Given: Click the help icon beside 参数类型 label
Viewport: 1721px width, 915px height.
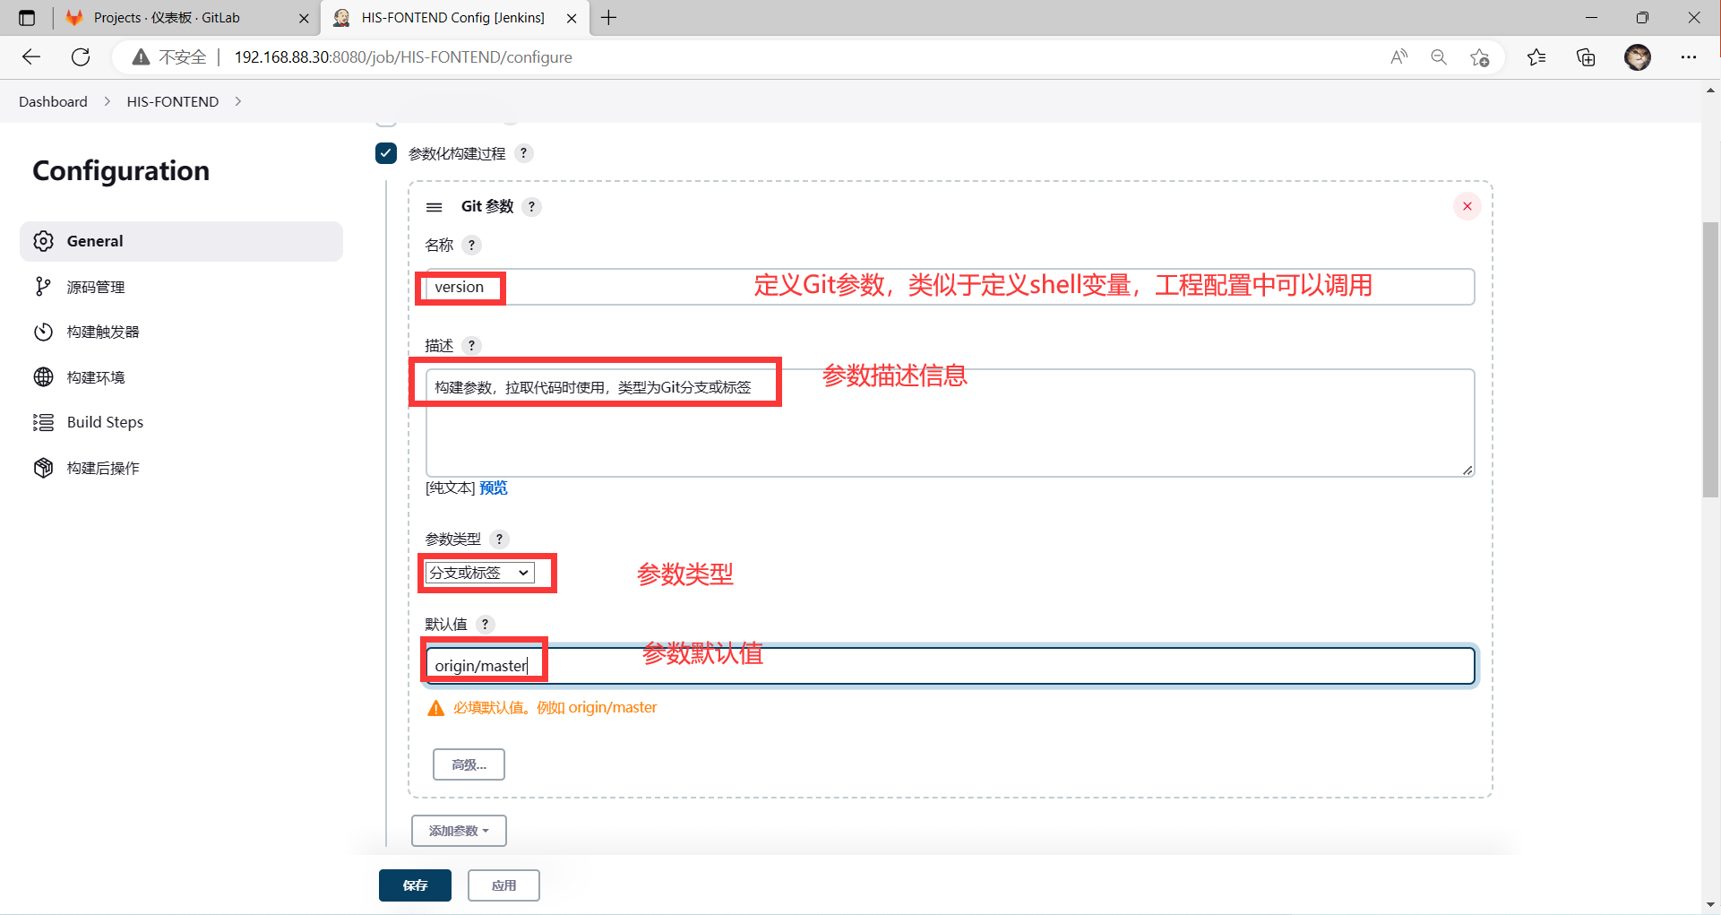Looking at the screenshot, I should 499,539.
